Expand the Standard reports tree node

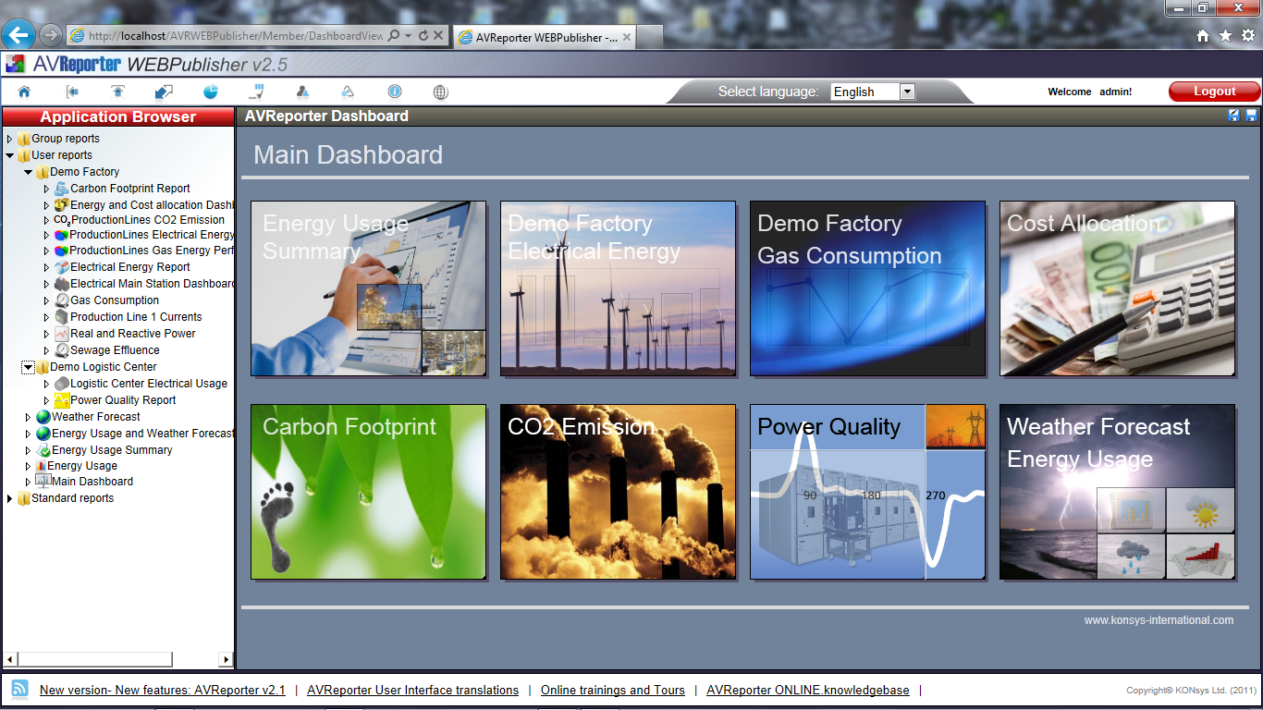10,498
